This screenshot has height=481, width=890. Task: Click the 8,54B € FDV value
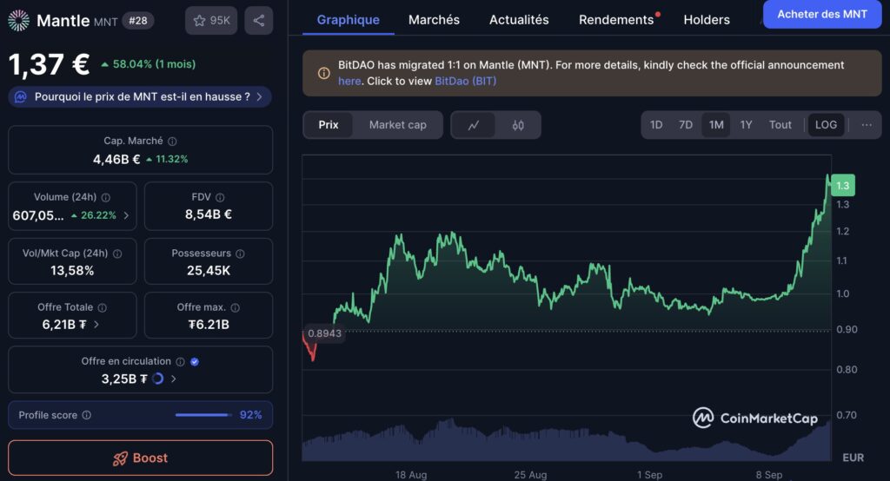[x=209, y=214]
